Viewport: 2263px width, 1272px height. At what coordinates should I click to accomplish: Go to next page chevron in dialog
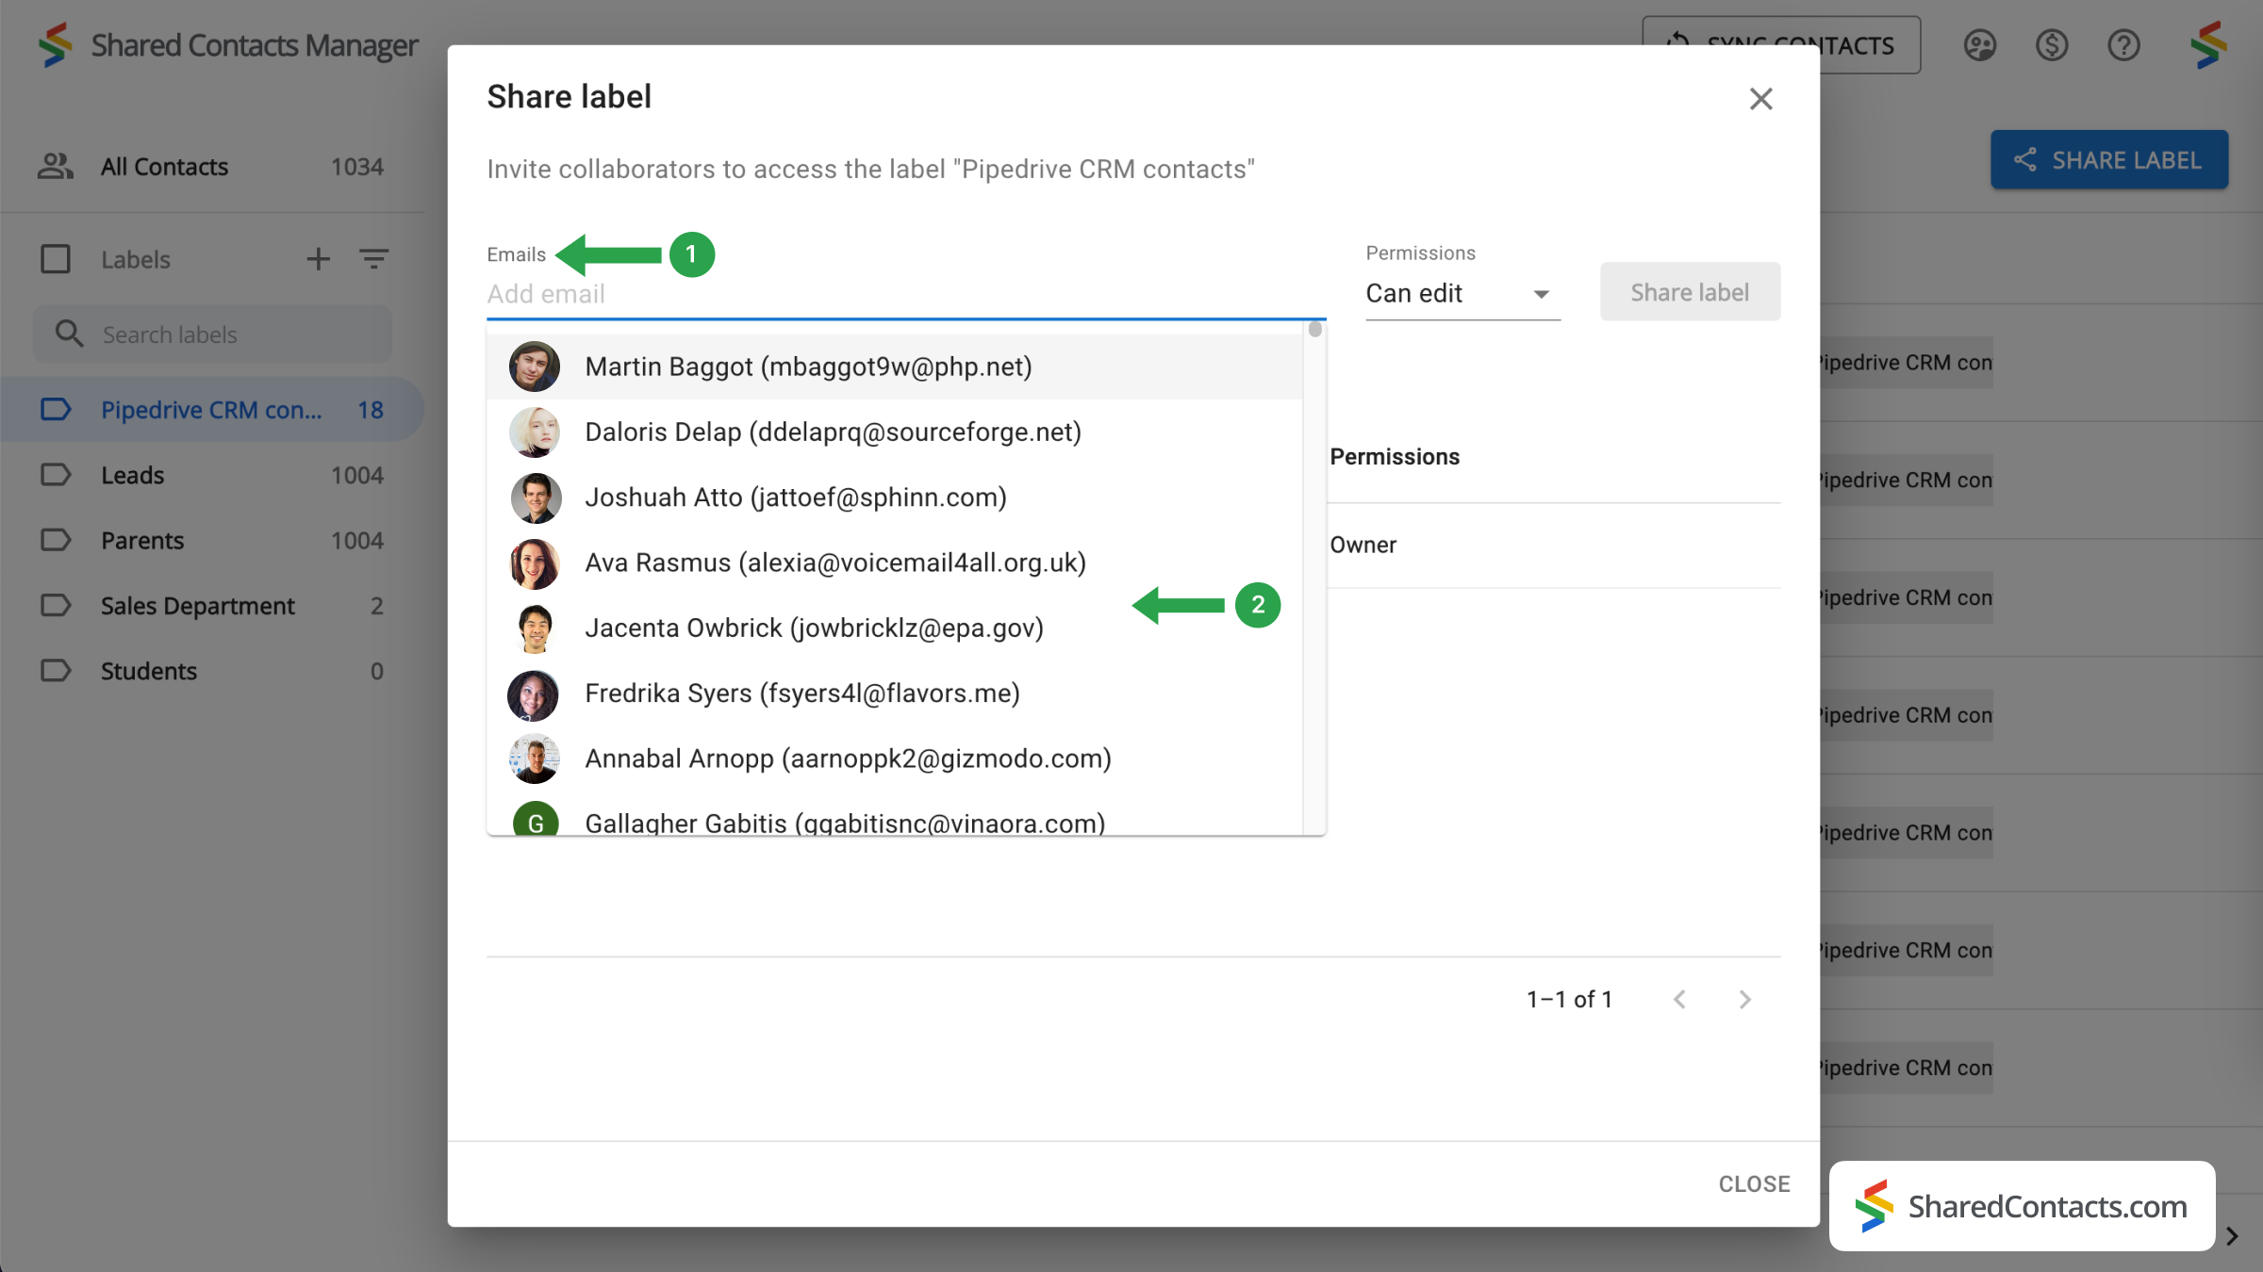(x=1744, y=1000)
